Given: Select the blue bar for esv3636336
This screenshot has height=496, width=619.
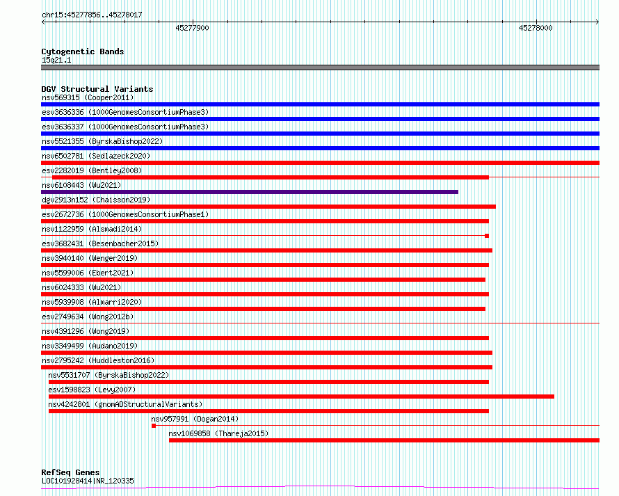Looking at the screenshot, I should (x=320, y=119).
